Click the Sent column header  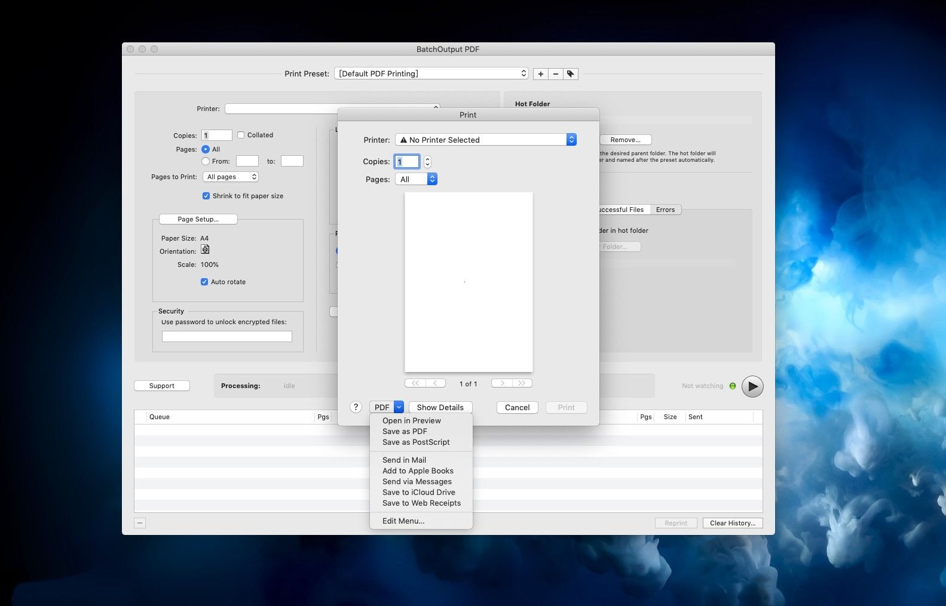point(718,417)
